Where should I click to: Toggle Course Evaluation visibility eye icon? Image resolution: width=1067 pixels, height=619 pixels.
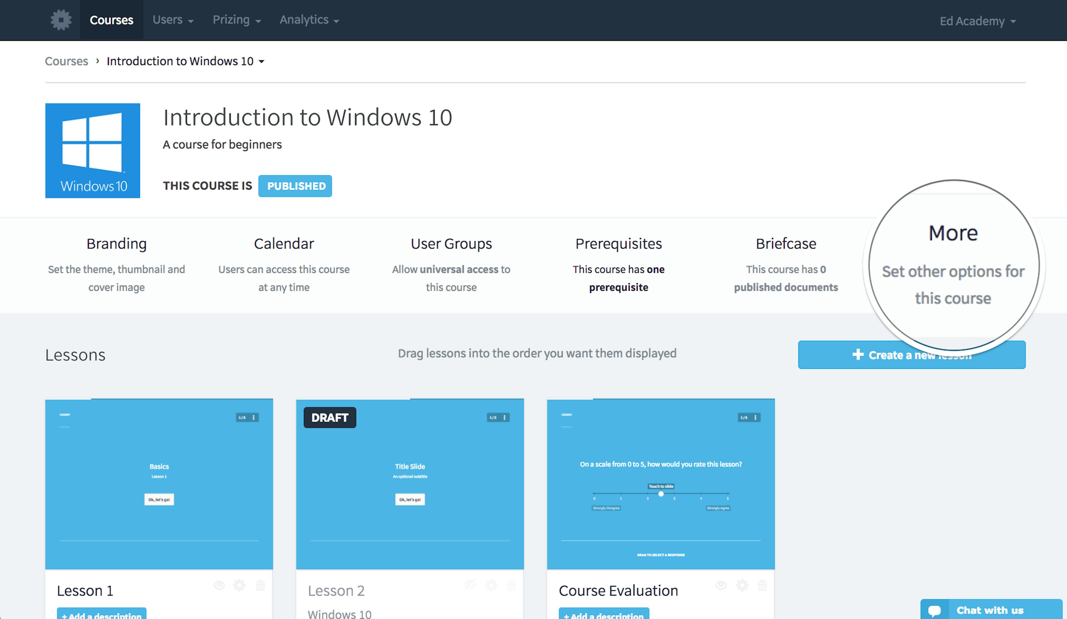pyautogui.click(x=721, y=586)
